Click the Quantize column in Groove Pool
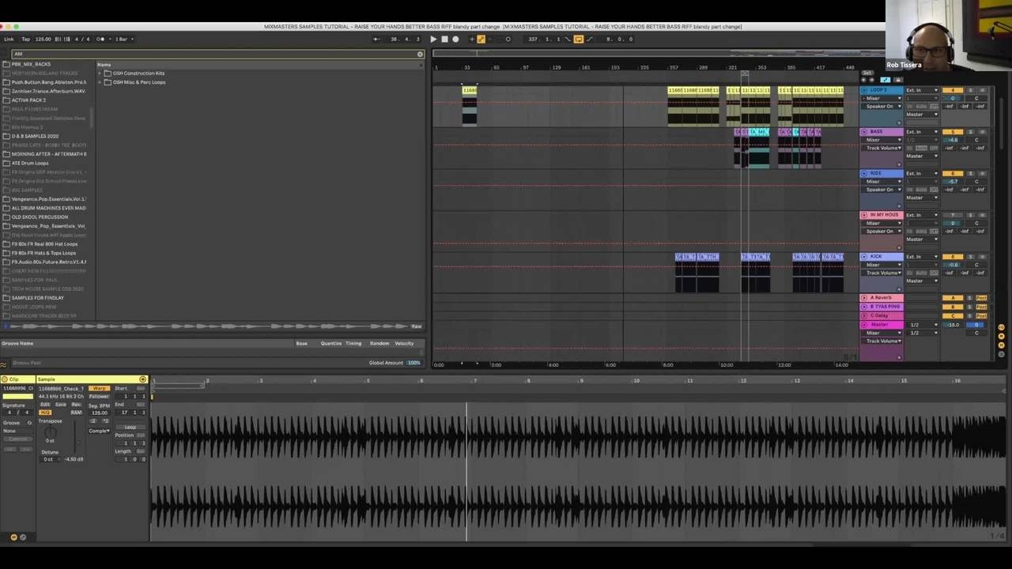 pos(330,344)
